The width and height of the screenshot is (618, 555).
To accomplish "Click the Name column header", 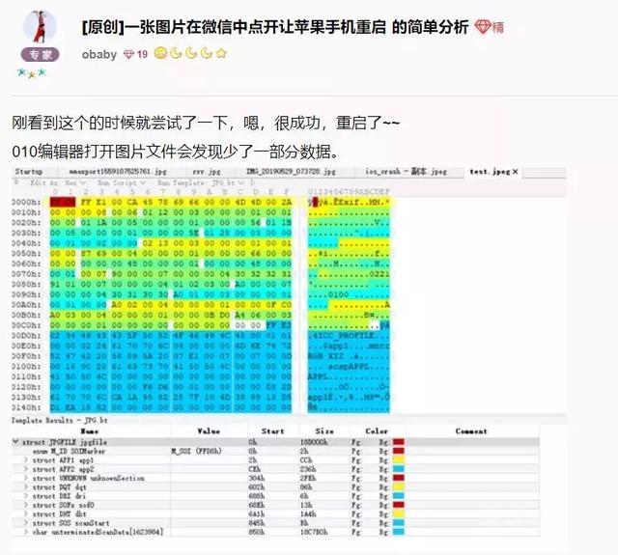I will [90, 431].
